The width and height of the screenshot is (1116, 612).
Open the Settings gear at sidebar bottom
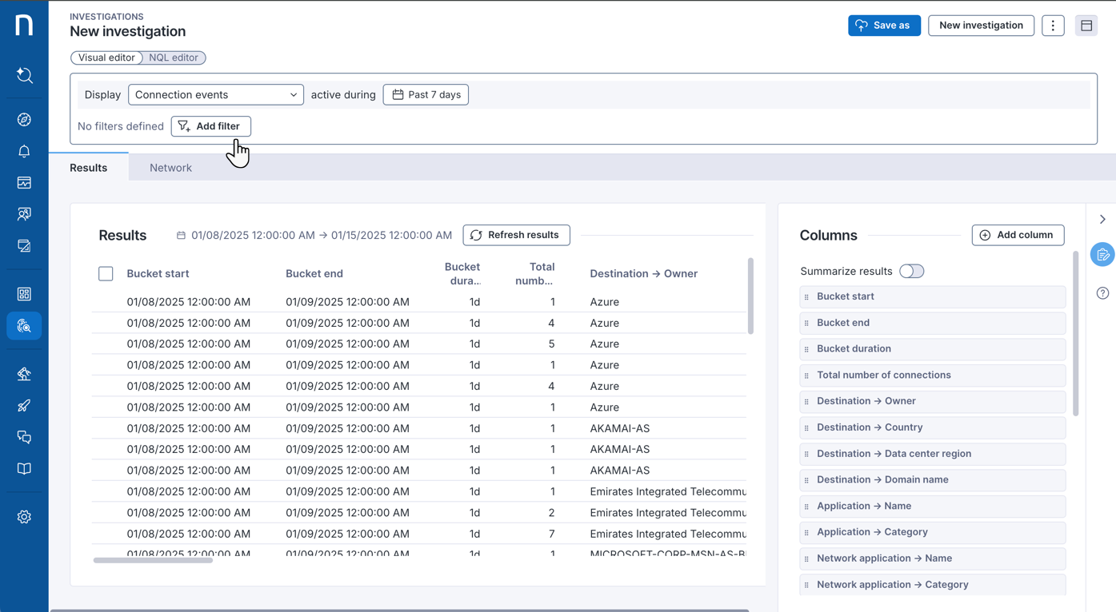click(x=24, y=516)
